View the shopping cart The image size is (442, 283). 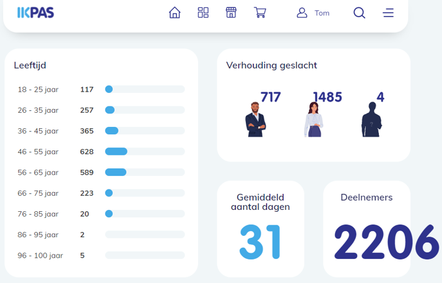pos(260,13)
